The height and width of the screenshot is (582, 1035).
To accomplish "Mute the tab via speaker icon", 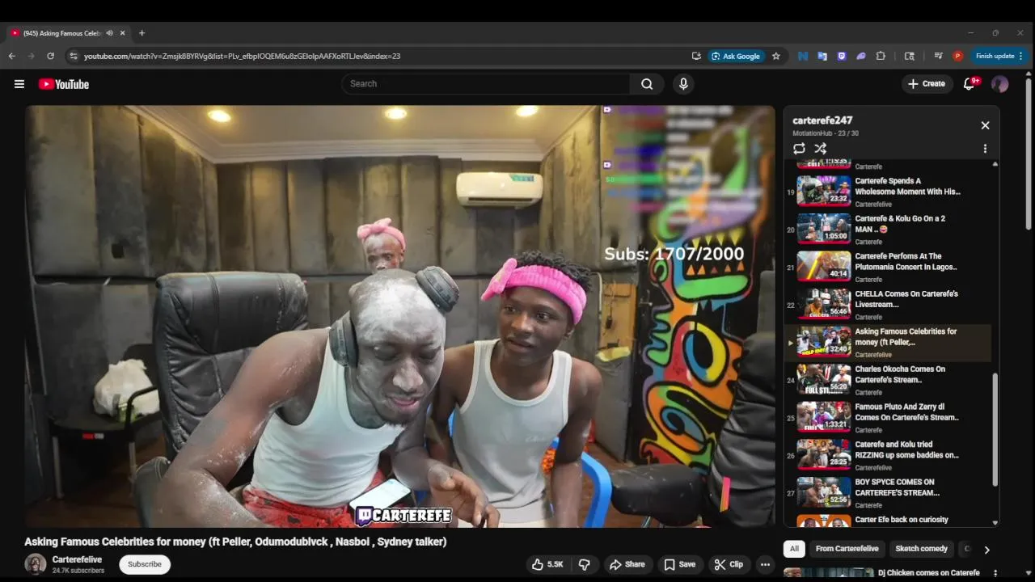I will 109,33.
